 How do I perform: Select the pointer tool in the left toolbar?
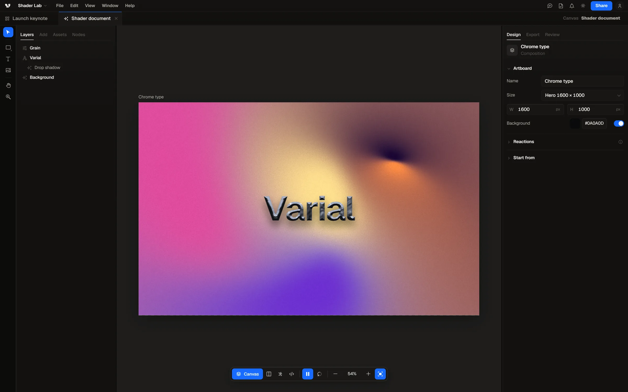pyautogui.click(x=8, y=32)
